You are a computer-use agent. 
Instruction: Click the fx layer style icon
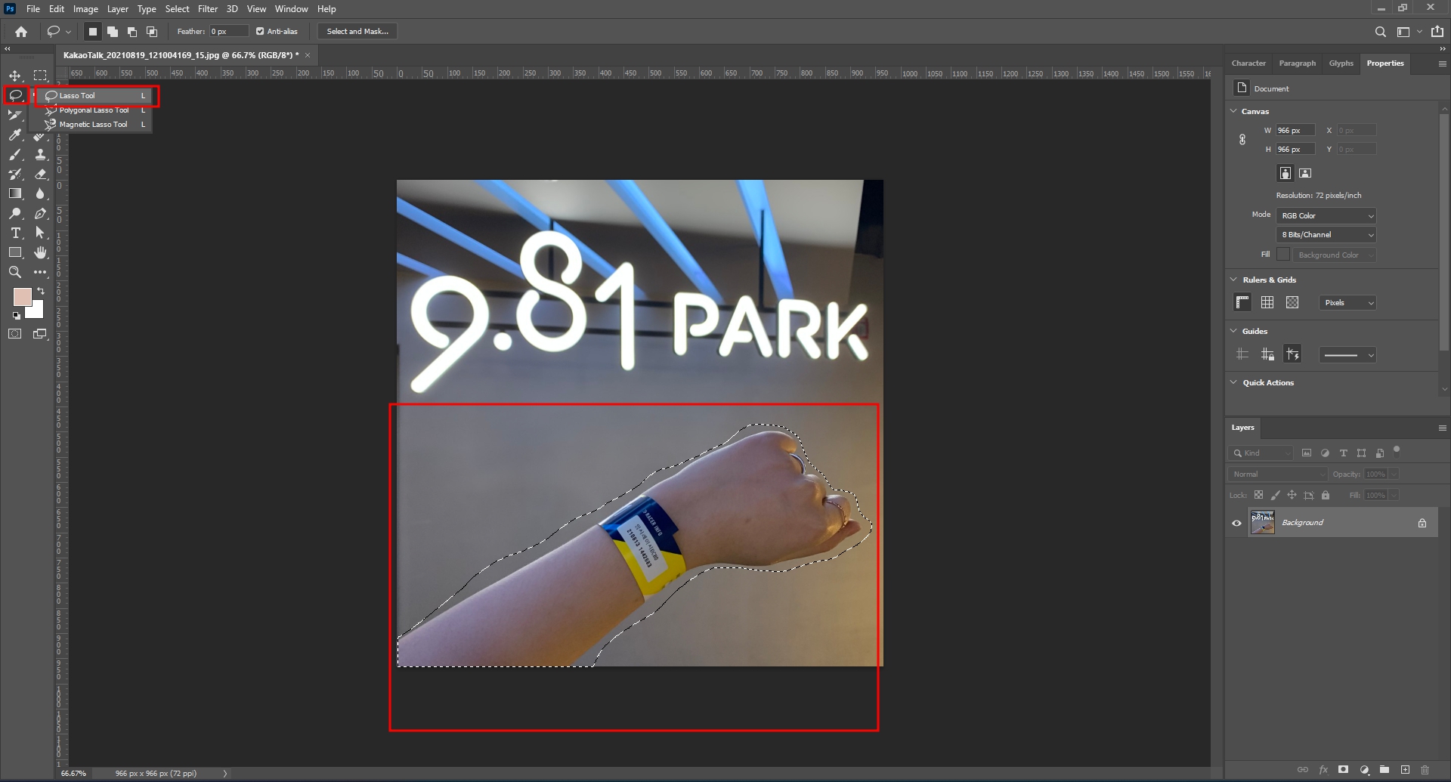1323,770
